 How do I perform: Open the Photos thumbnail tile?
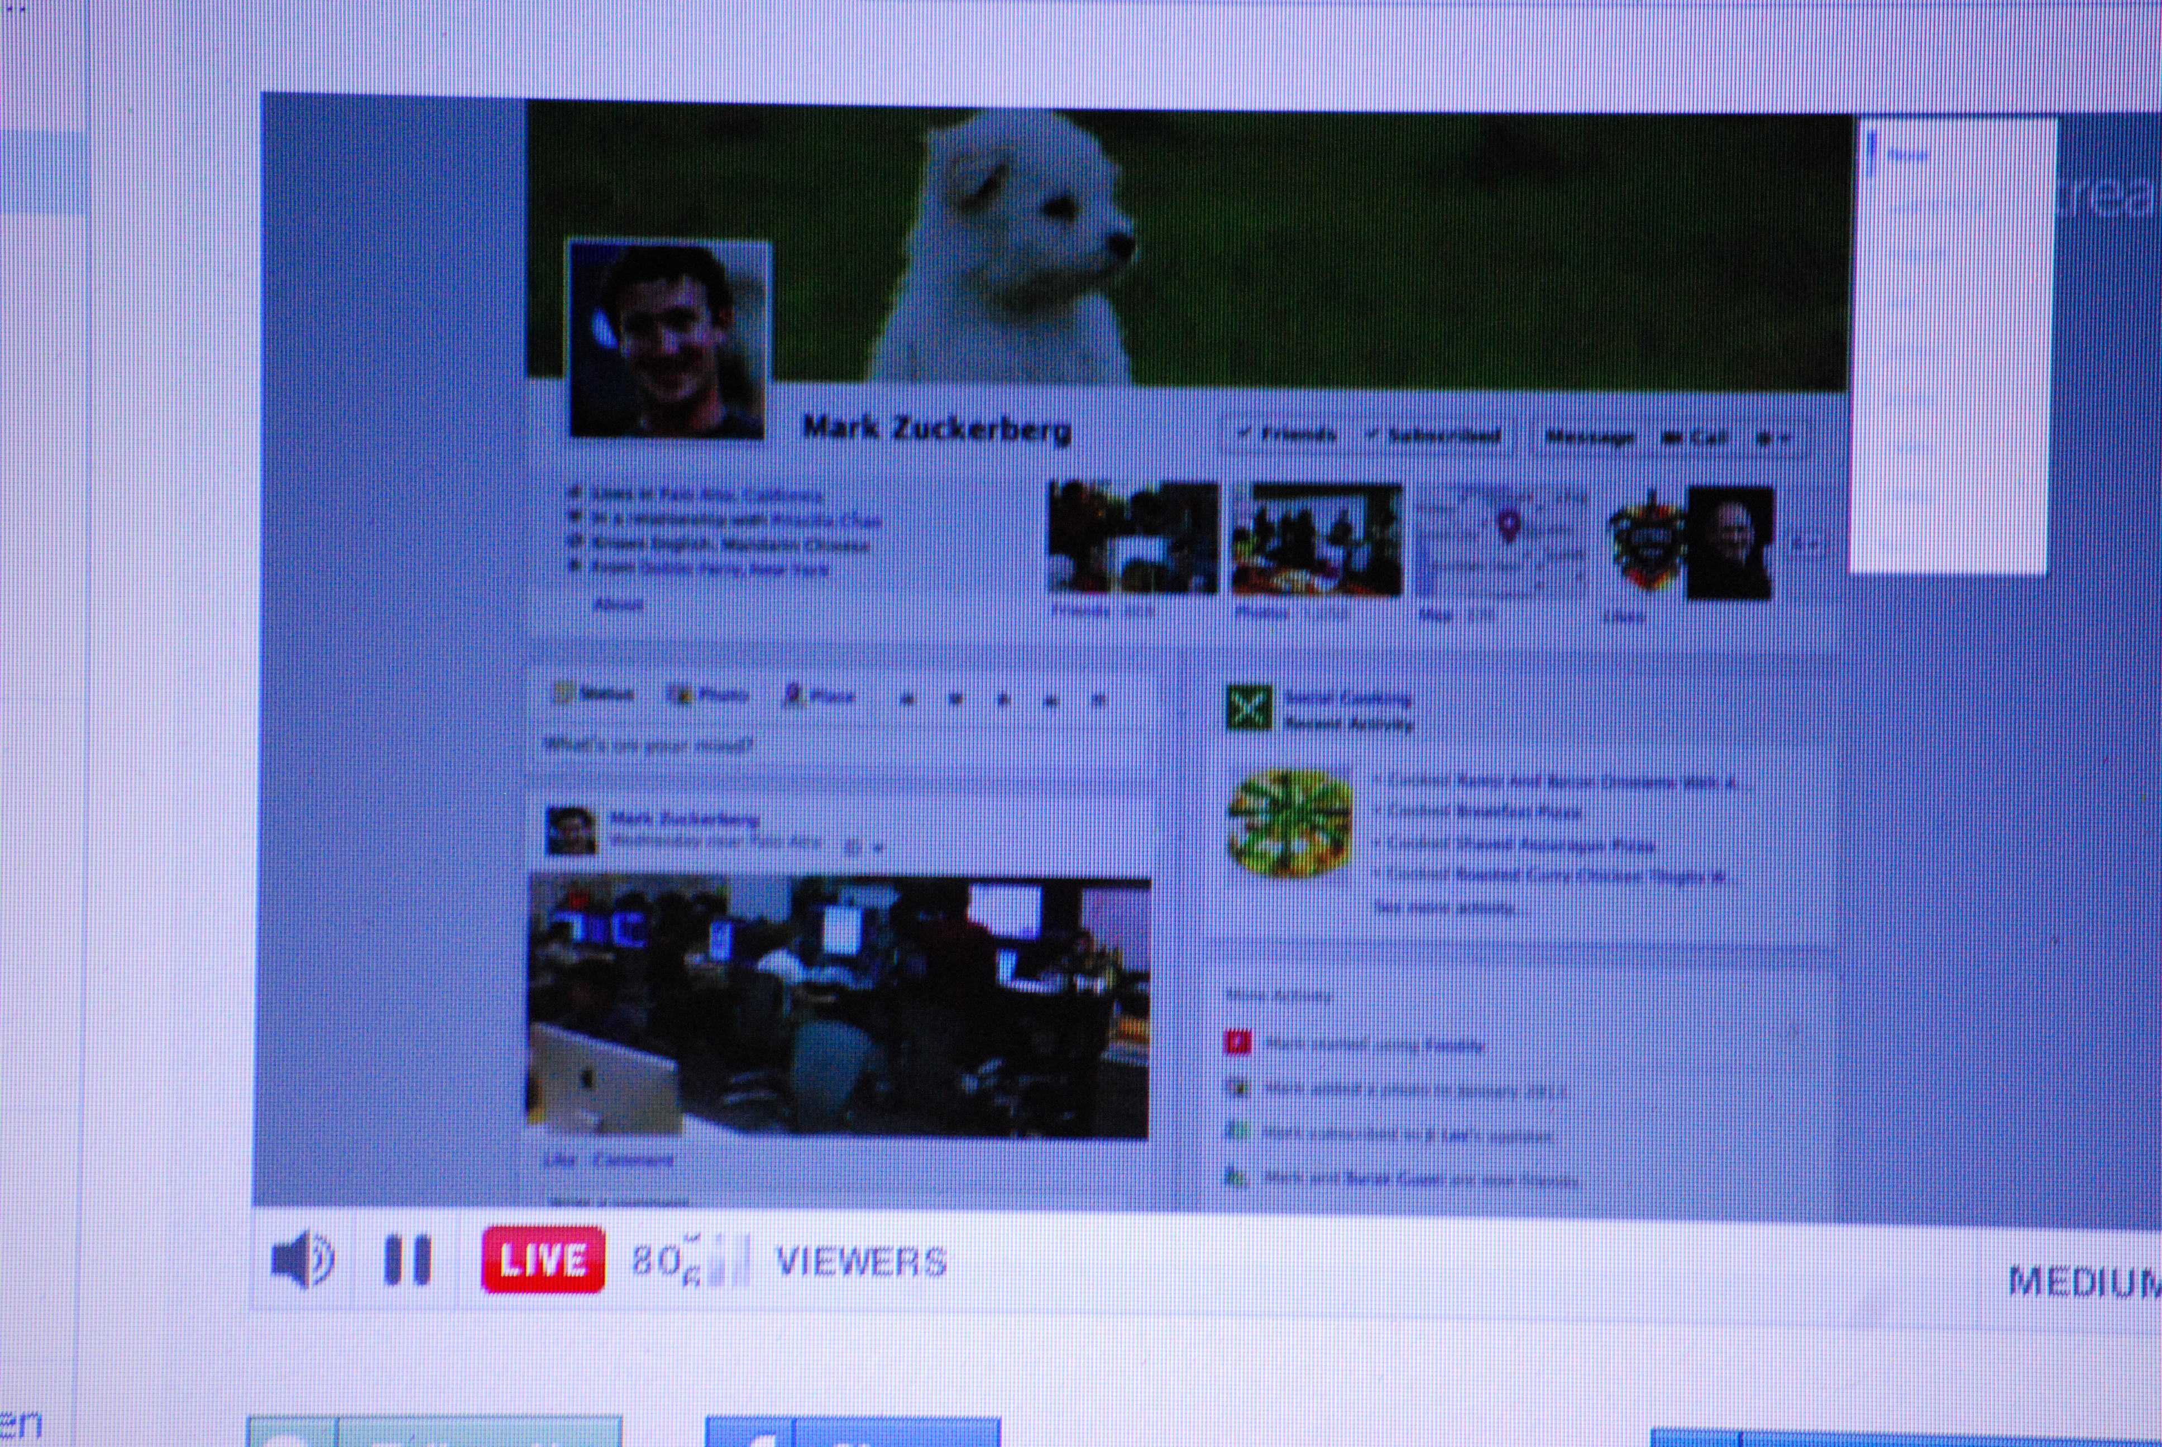click(x=1317, y=540)
